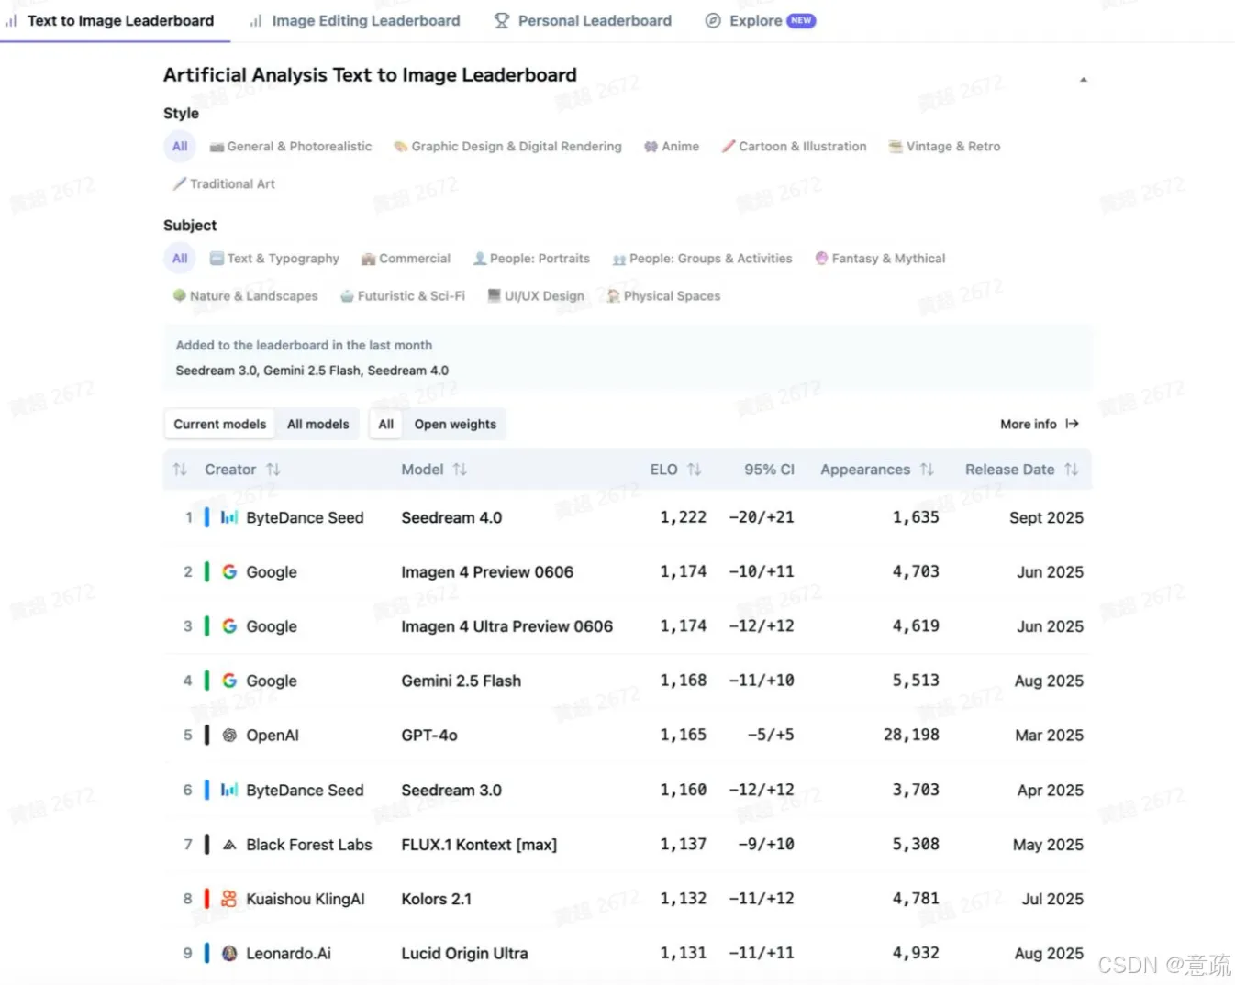
Task: Click the green color bar beside Gemini 2.5 Flash row
Action: 206,681
